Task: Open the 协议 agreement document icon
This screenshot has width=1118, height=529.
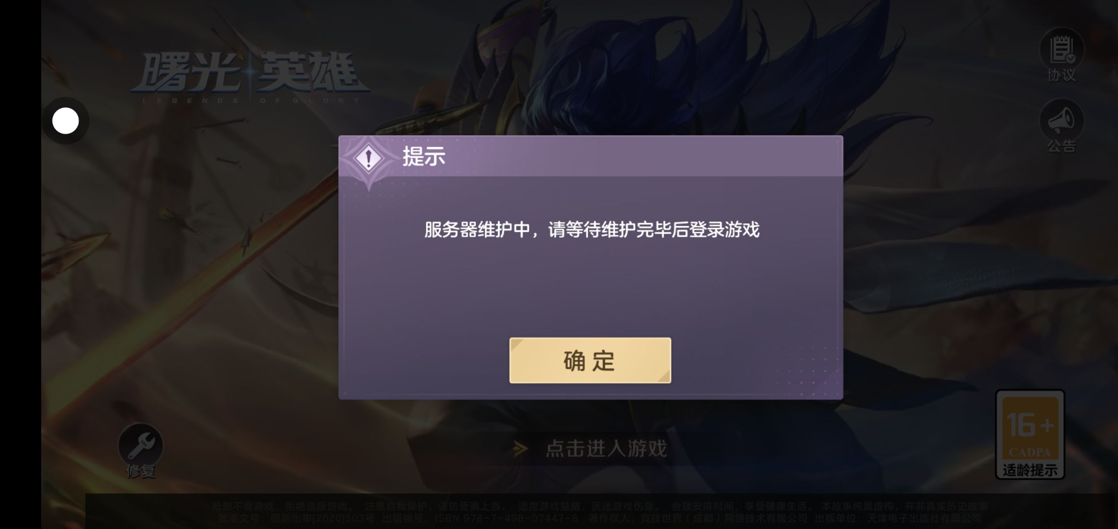Action: tap(1062, 50)
